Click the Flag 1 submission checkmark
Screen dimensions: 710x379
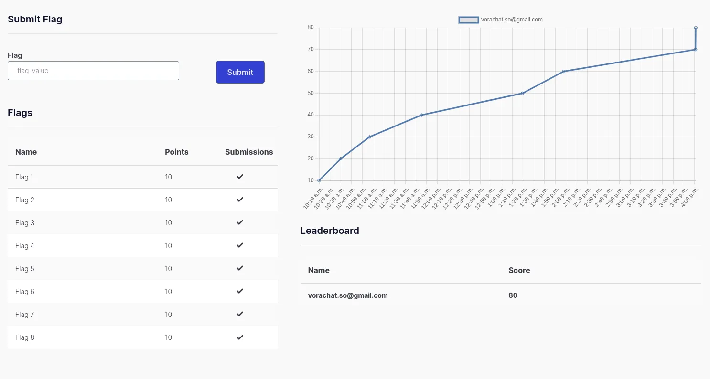(240, 177)
